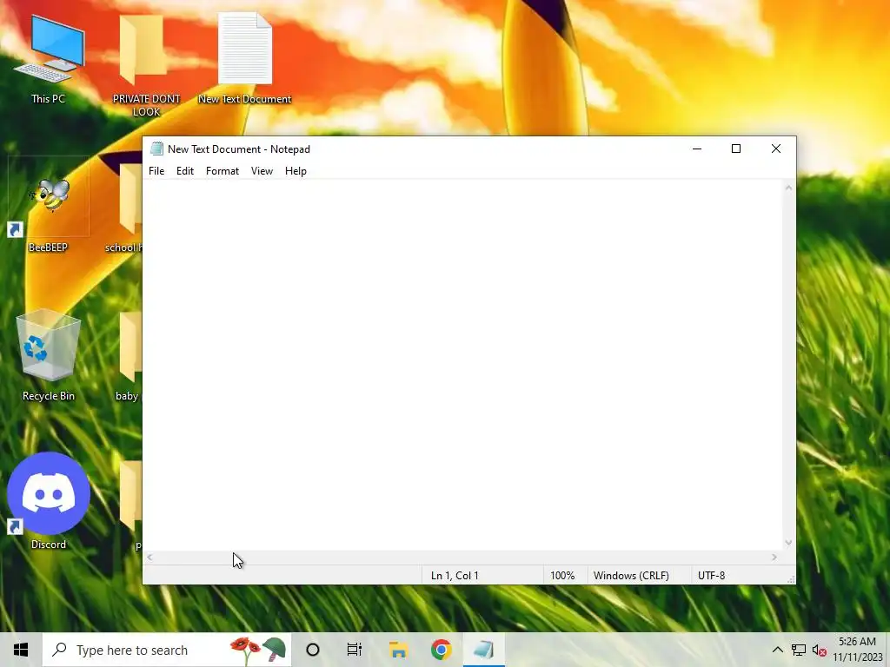Viewport: 890px width, 667px height.
Task: Select the This PC desktop icon
Action: click(49, 60)
